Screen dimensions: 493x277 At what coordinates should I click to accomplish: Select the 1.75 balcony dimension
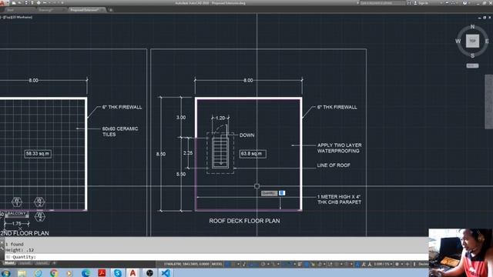coord(17,224)
